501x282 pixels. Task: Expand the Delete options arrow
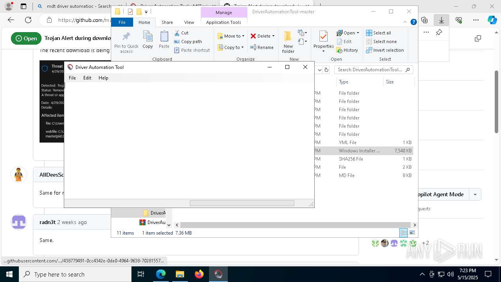[x=273, y=36]
